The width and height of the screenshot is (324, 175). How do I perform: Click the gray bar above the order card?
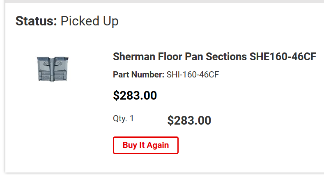coord(165,2)
